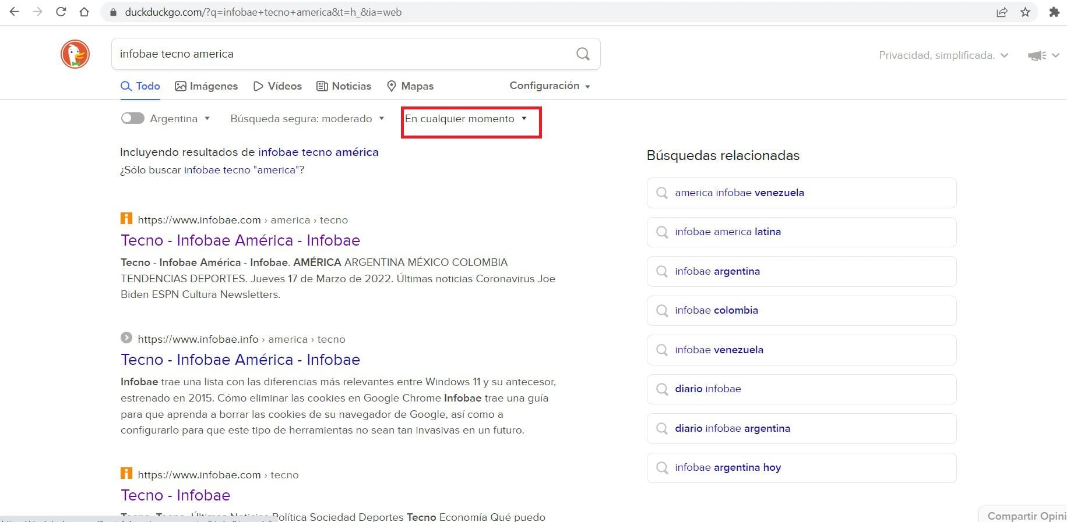Open the infobae tecno américa suggested link
Screen dimensions: 1067x522
[318, 152]
